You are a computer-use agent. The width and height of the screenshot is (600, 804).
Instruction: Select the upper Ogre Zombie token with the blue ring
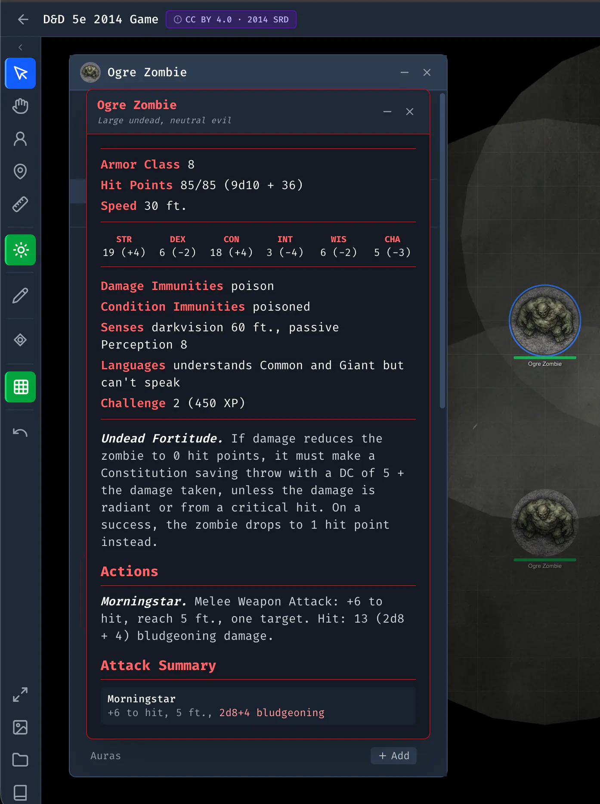pos(545,320)
